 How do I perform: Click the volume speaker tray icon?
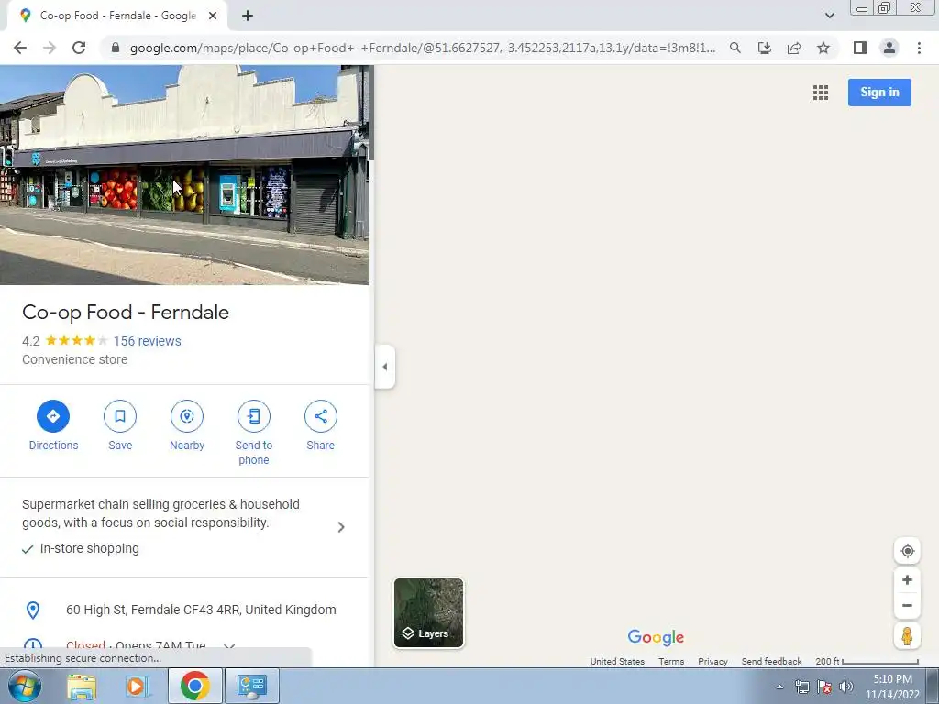pyautogui.click(x=845, y=687)
